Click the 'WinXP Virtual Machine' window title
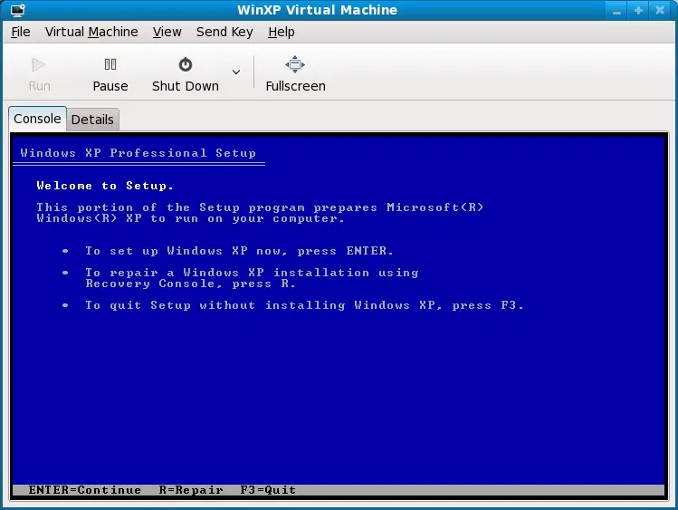The width and height of the screenshot is (678, 510). [338, 10]
